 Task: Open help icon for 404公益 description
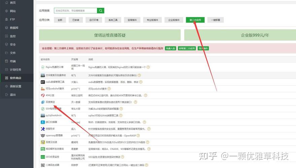(x=145, y=95)
